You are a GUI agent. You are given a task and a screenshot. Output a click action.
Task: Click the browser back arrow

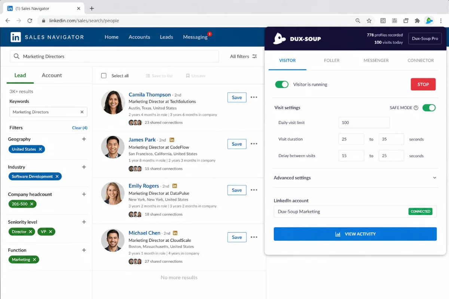[7, 21]
